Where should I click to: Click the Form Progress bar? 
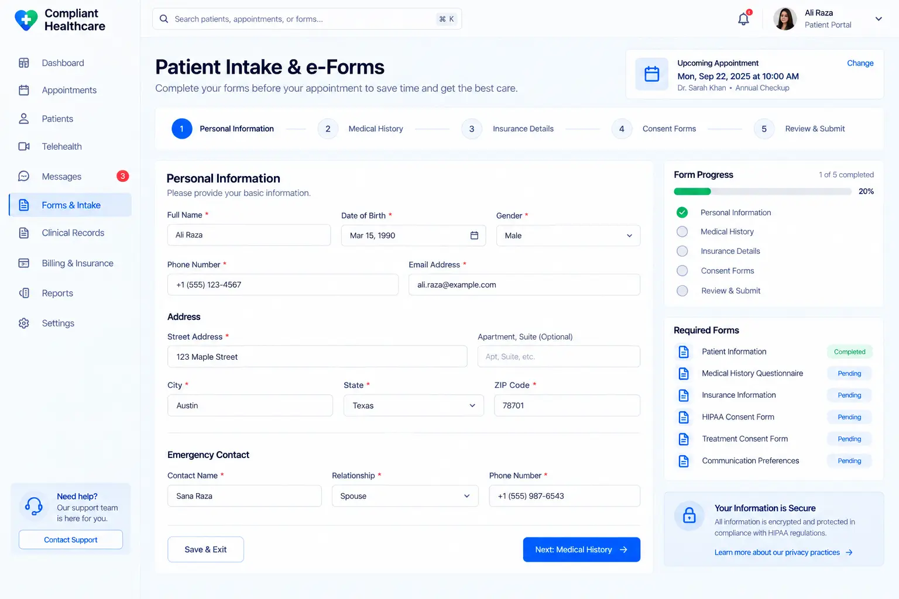(762, 191)
